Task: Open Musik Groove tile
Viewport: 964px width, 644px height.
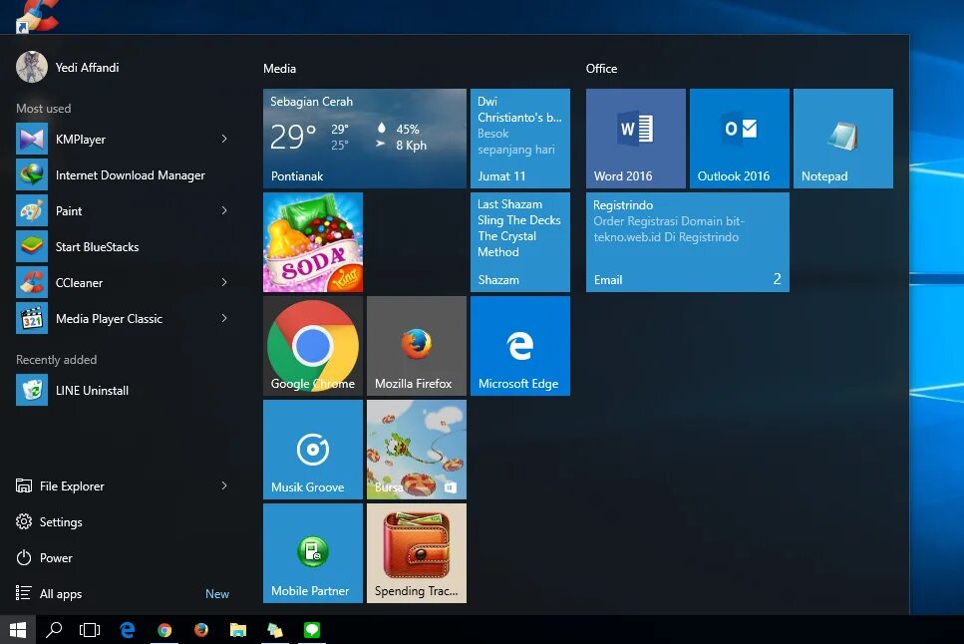Action: click(313, 450)
